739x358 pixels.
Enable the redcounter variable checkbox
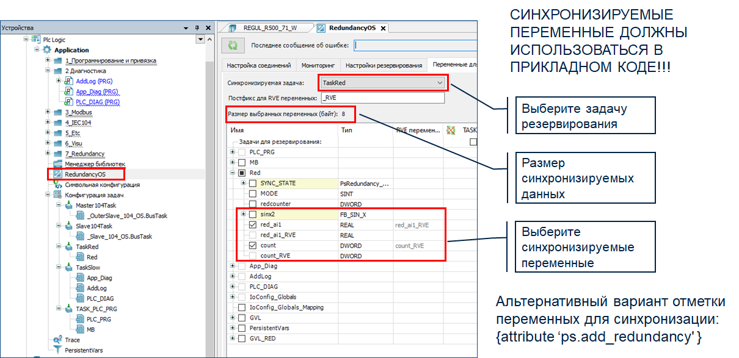pos(253,204)
